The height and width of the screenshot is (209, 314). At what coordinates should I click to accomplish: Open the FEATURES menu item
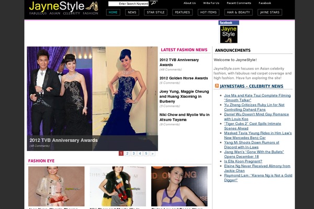point(183,12)
